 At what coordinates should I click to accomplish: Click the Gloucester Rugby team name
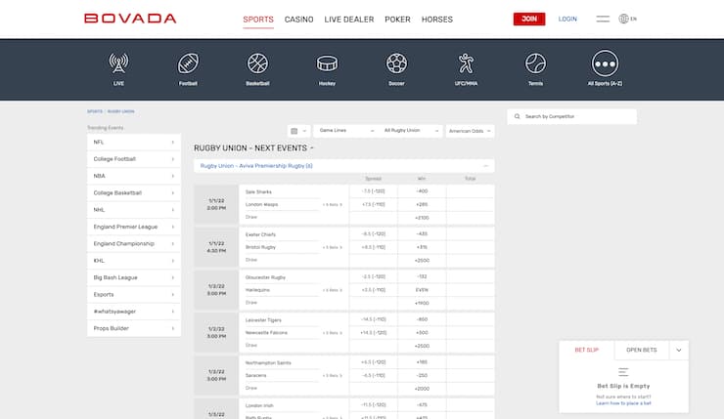pos(265,277)
